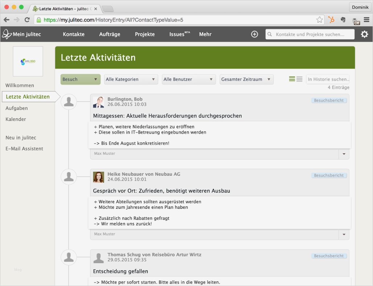Switch to compact list view icon
The height and width of the screenshot is (286, 373).
299,79
